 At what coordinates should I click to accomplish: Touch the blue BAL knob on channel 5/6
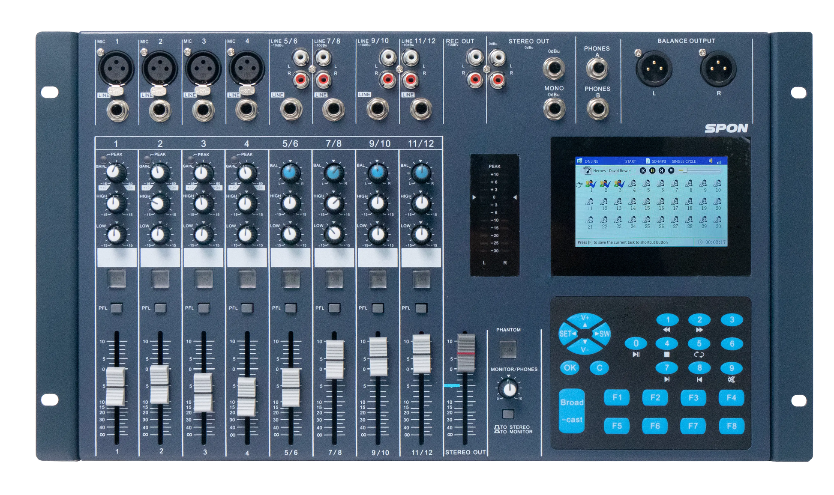click(x=291, y=173)
